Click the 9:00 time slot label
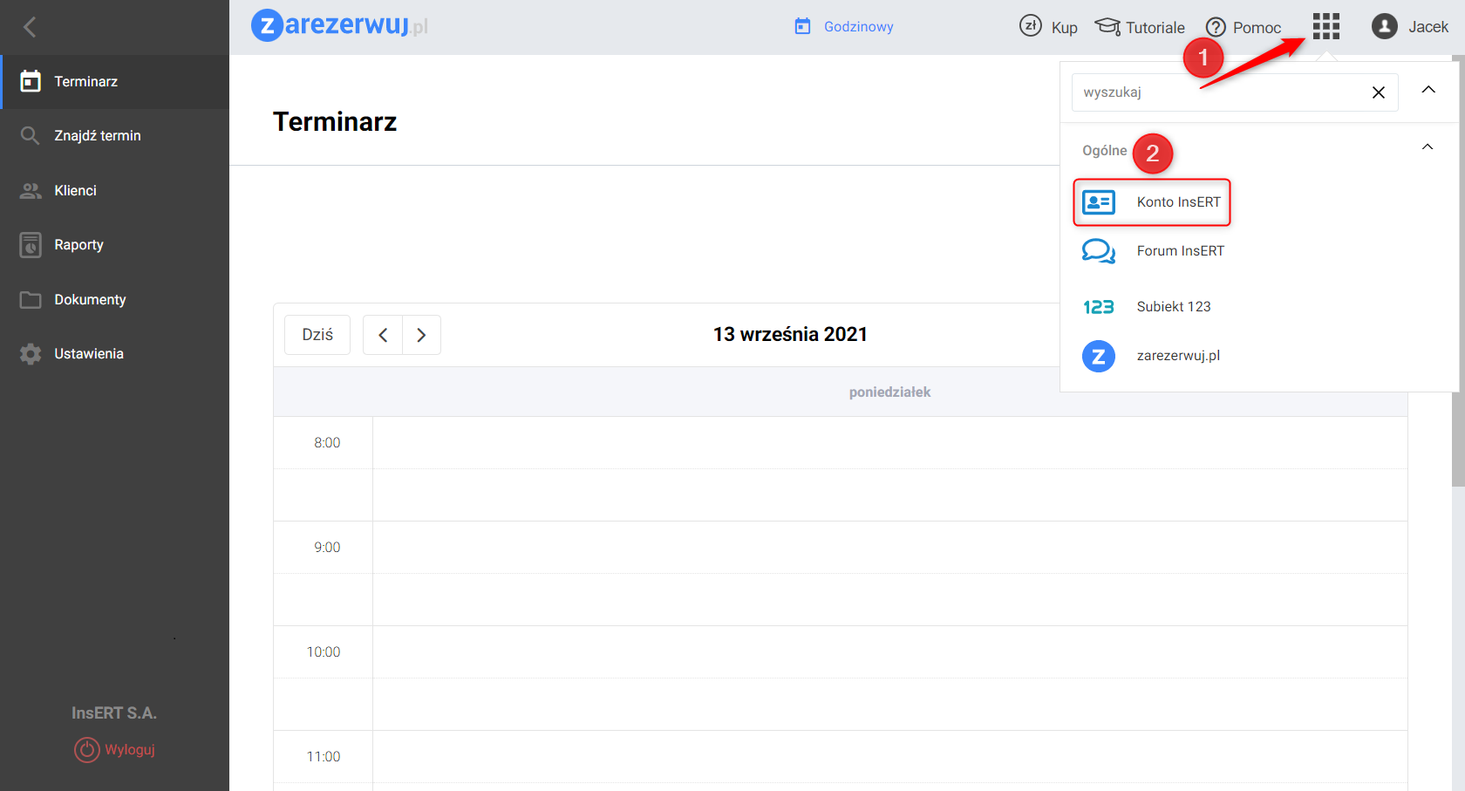 point(327,548)
